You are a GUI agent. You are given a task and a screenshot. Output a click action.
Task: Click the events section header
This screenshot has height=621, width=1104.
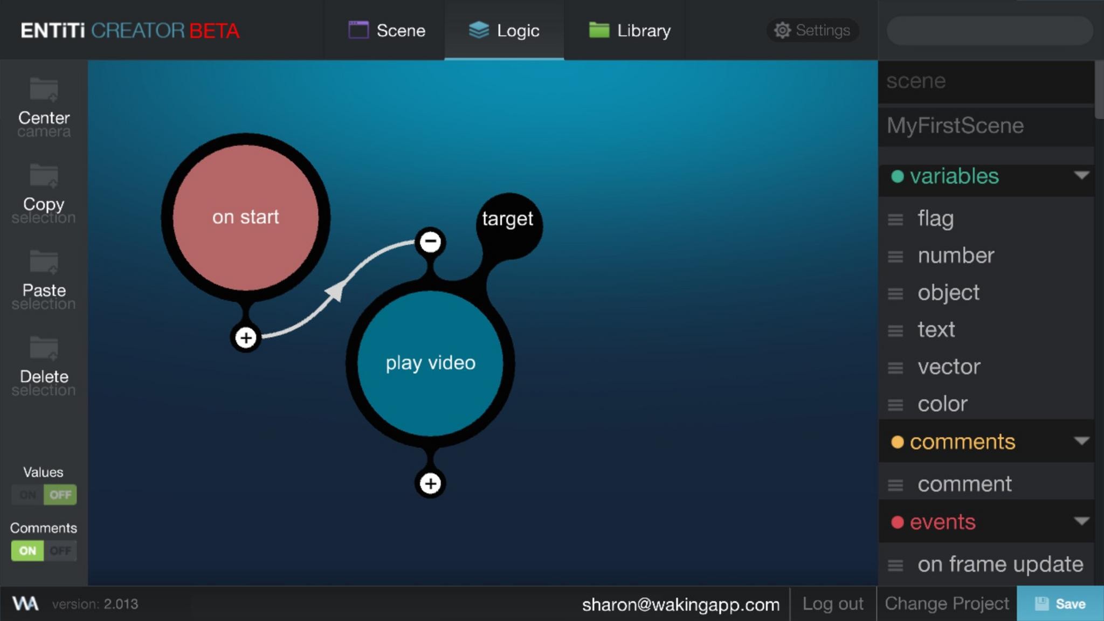point(986,522)
